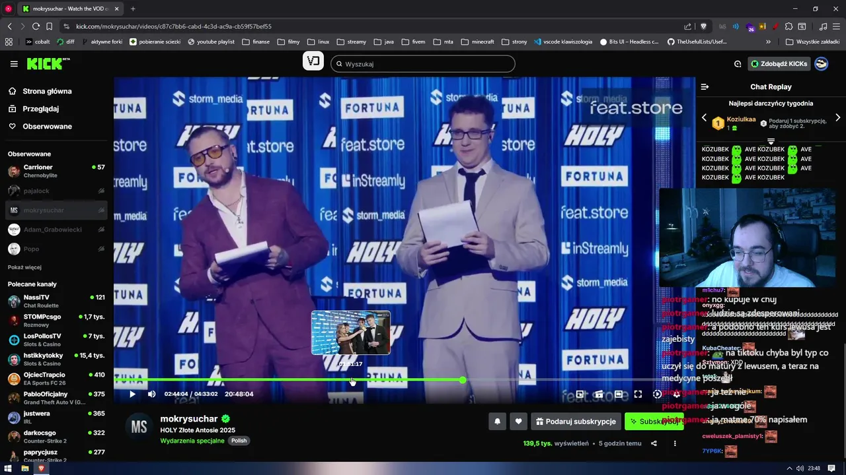This screenshot has height=475, width=846.
Task: Click the heart follow button
Action: click(x=518, y=422)
